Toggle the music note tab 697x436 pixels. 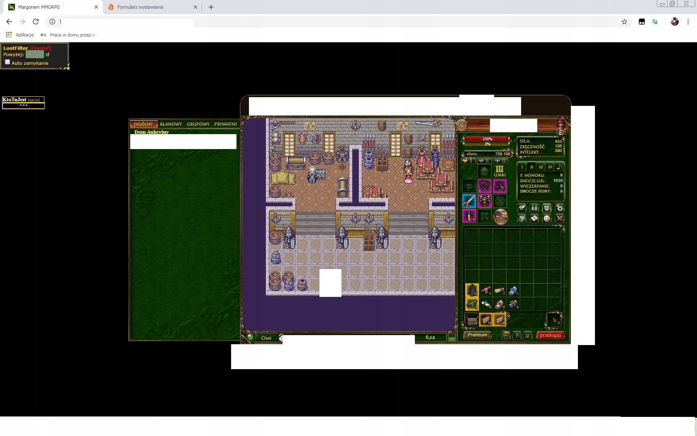[x=559, y=167]
